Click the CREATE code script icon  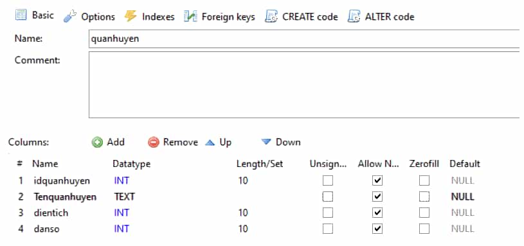pyautogui.click(x=271, y=17)
